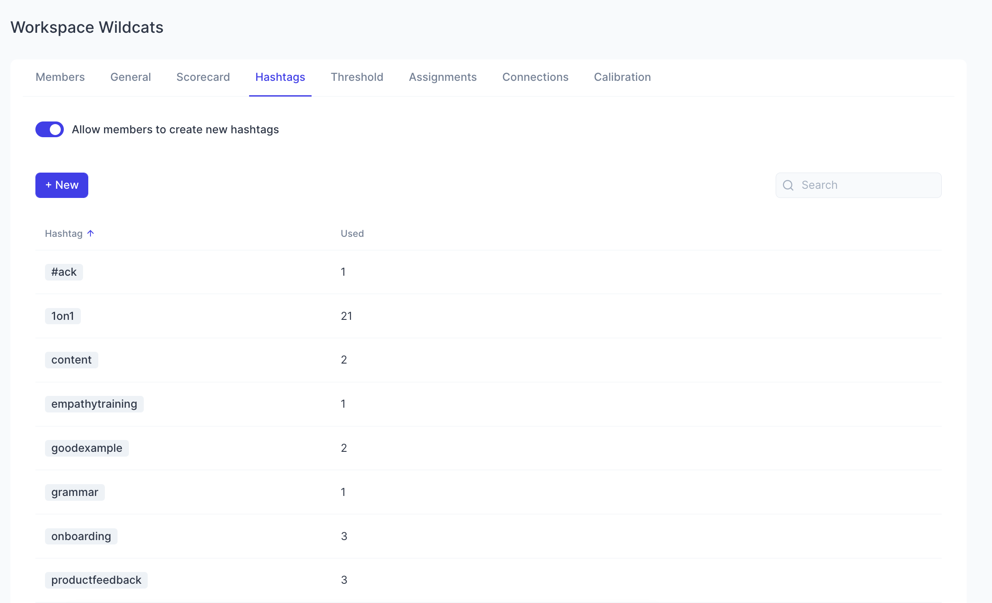The image size is (992, 603).
Task: Click the Hashtag ascending sort arrow
Action: tap(91, 233)
